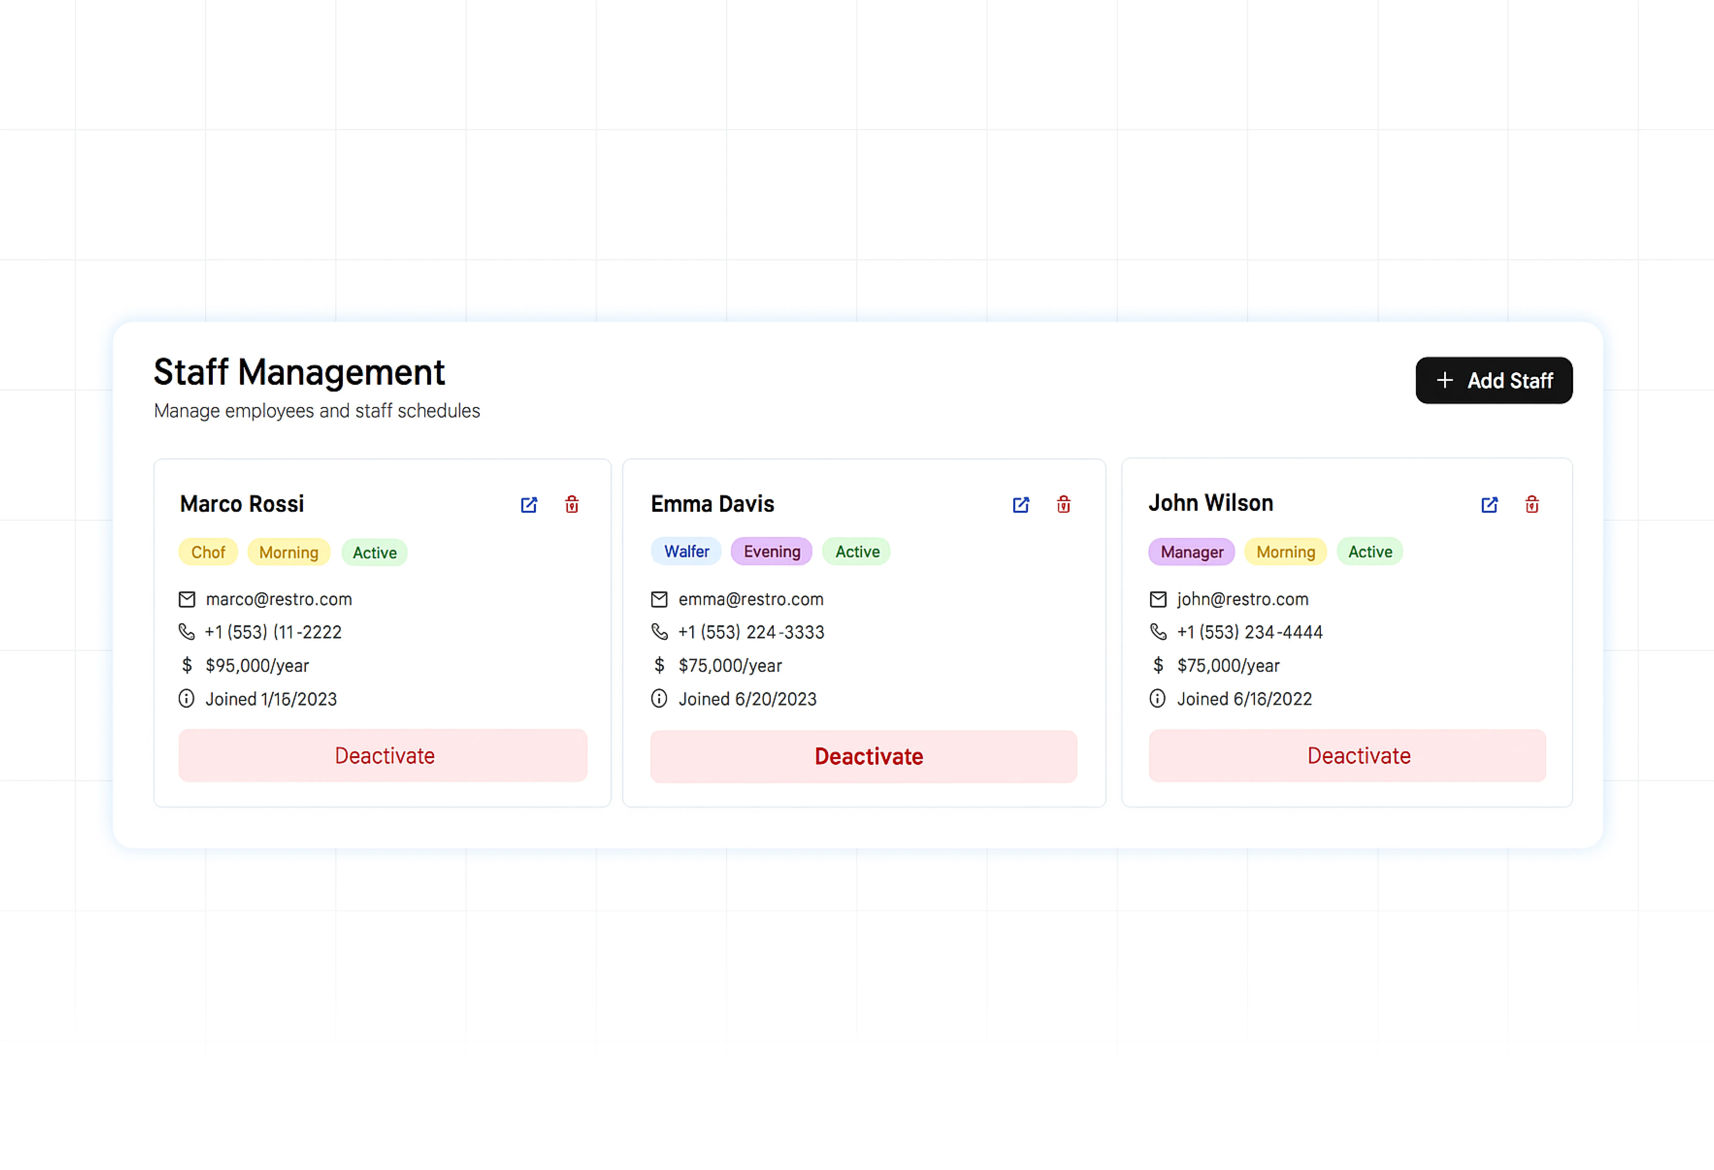Click the dollar icon on Marco's card
The image size is (1714, 1170).
(x=187, y=666)
